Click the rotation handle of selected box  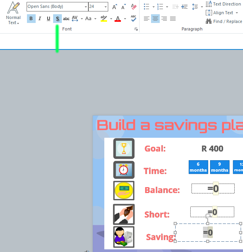[x=208, y=216]
